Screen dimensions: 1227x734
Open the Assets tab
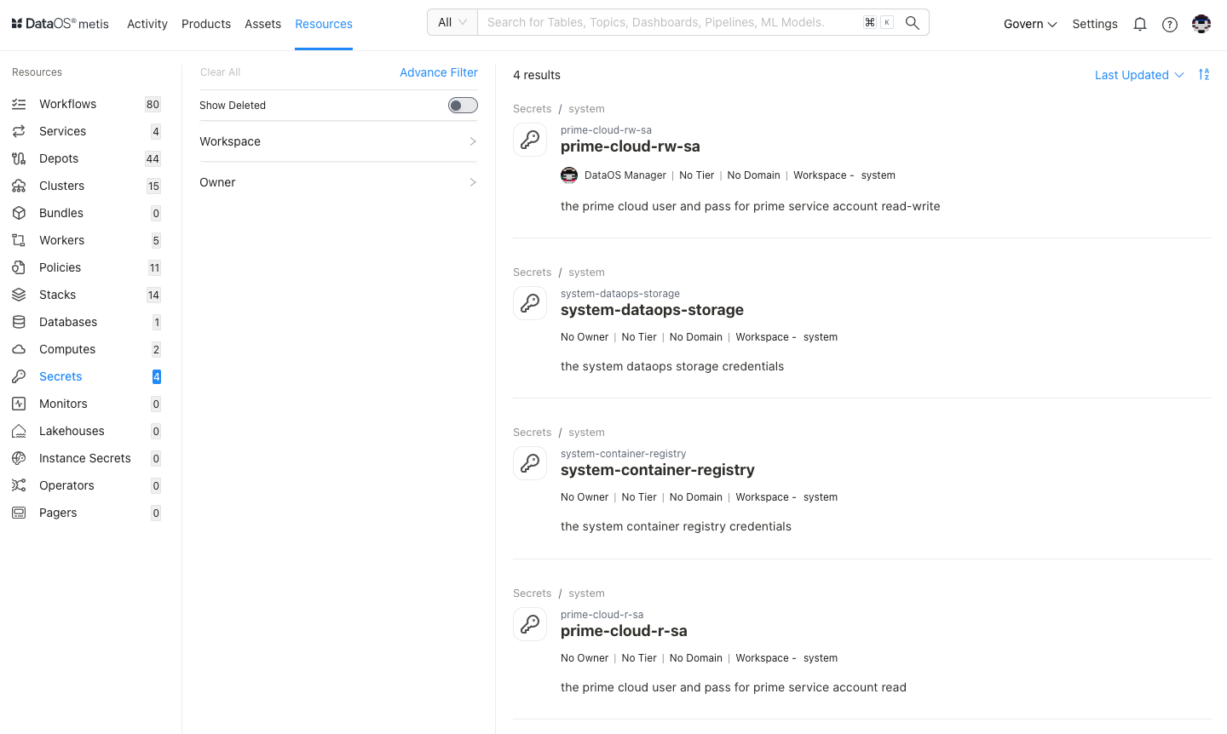click(262, 24)
